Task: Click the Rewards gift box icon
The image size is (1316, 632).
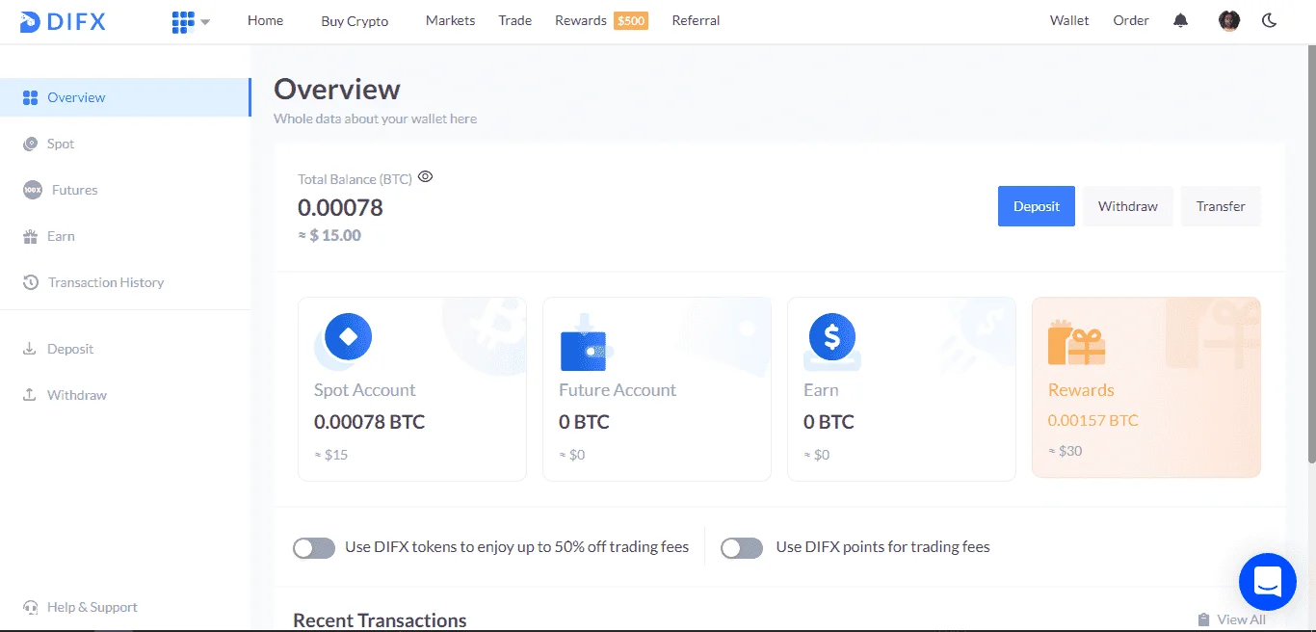Action: tap(1076, 343)
